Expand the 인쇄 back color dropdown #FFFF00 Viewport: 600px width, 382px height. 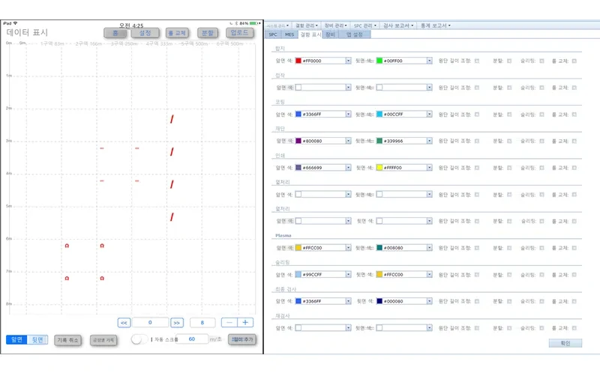click(x=429, y=168)
